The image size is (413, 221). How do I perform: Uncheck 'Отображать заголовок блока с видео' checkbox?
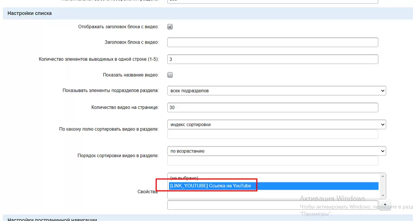pos(170,27)
